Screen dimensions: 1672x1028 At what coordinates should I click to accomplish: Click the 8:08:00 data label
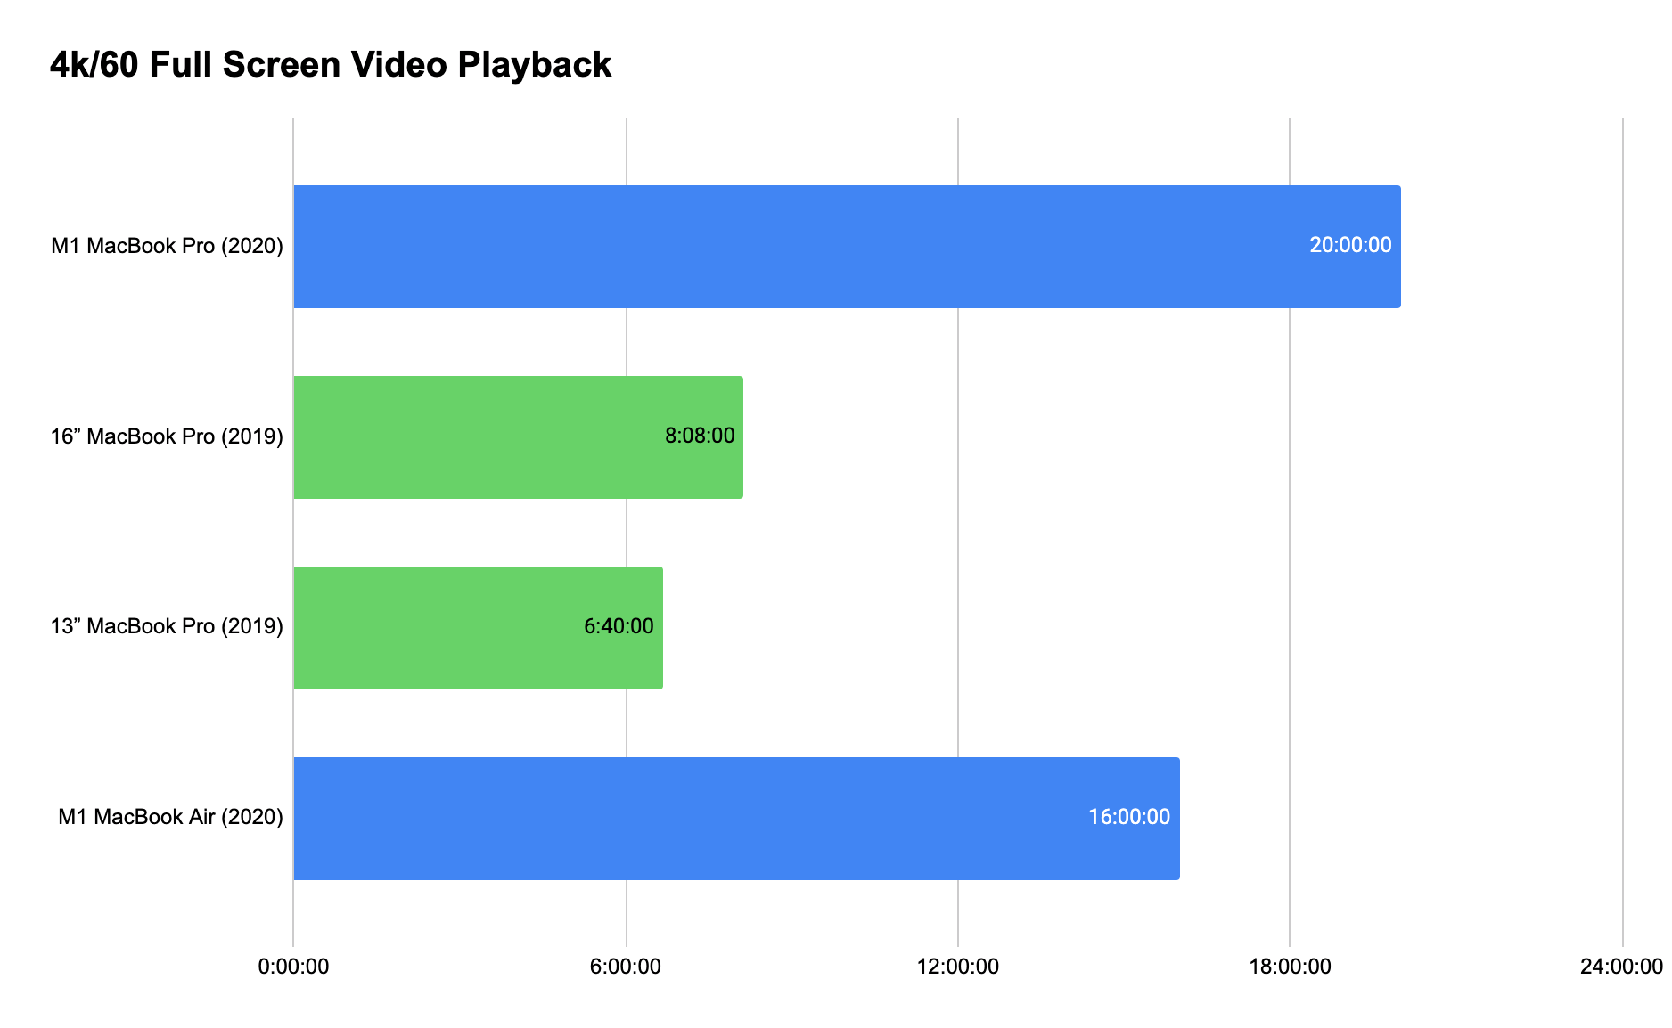[700, 436]
